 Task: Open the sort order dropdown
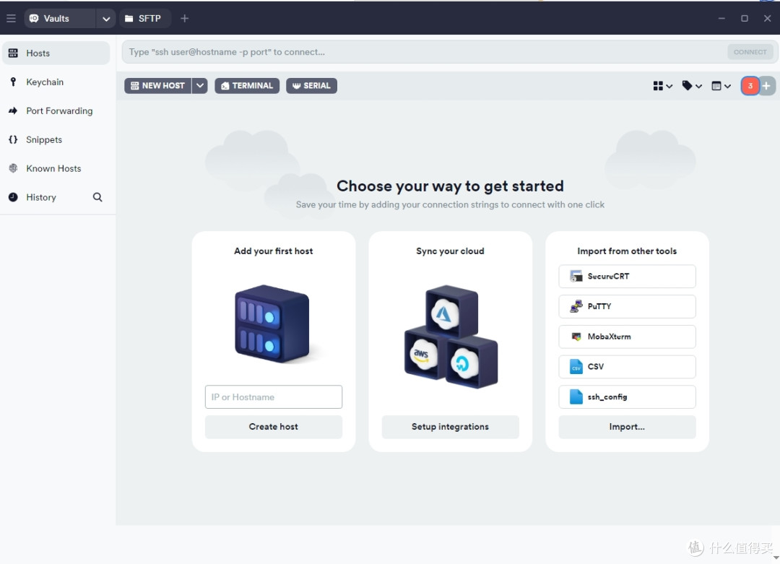(721, 86)
